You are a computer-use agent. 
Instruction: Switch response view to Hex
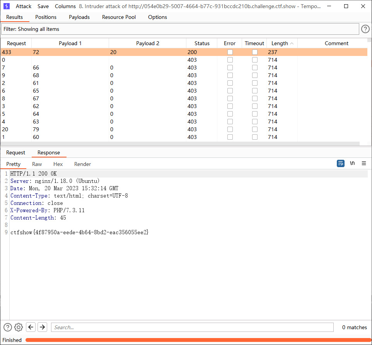(x=58, y=164)
